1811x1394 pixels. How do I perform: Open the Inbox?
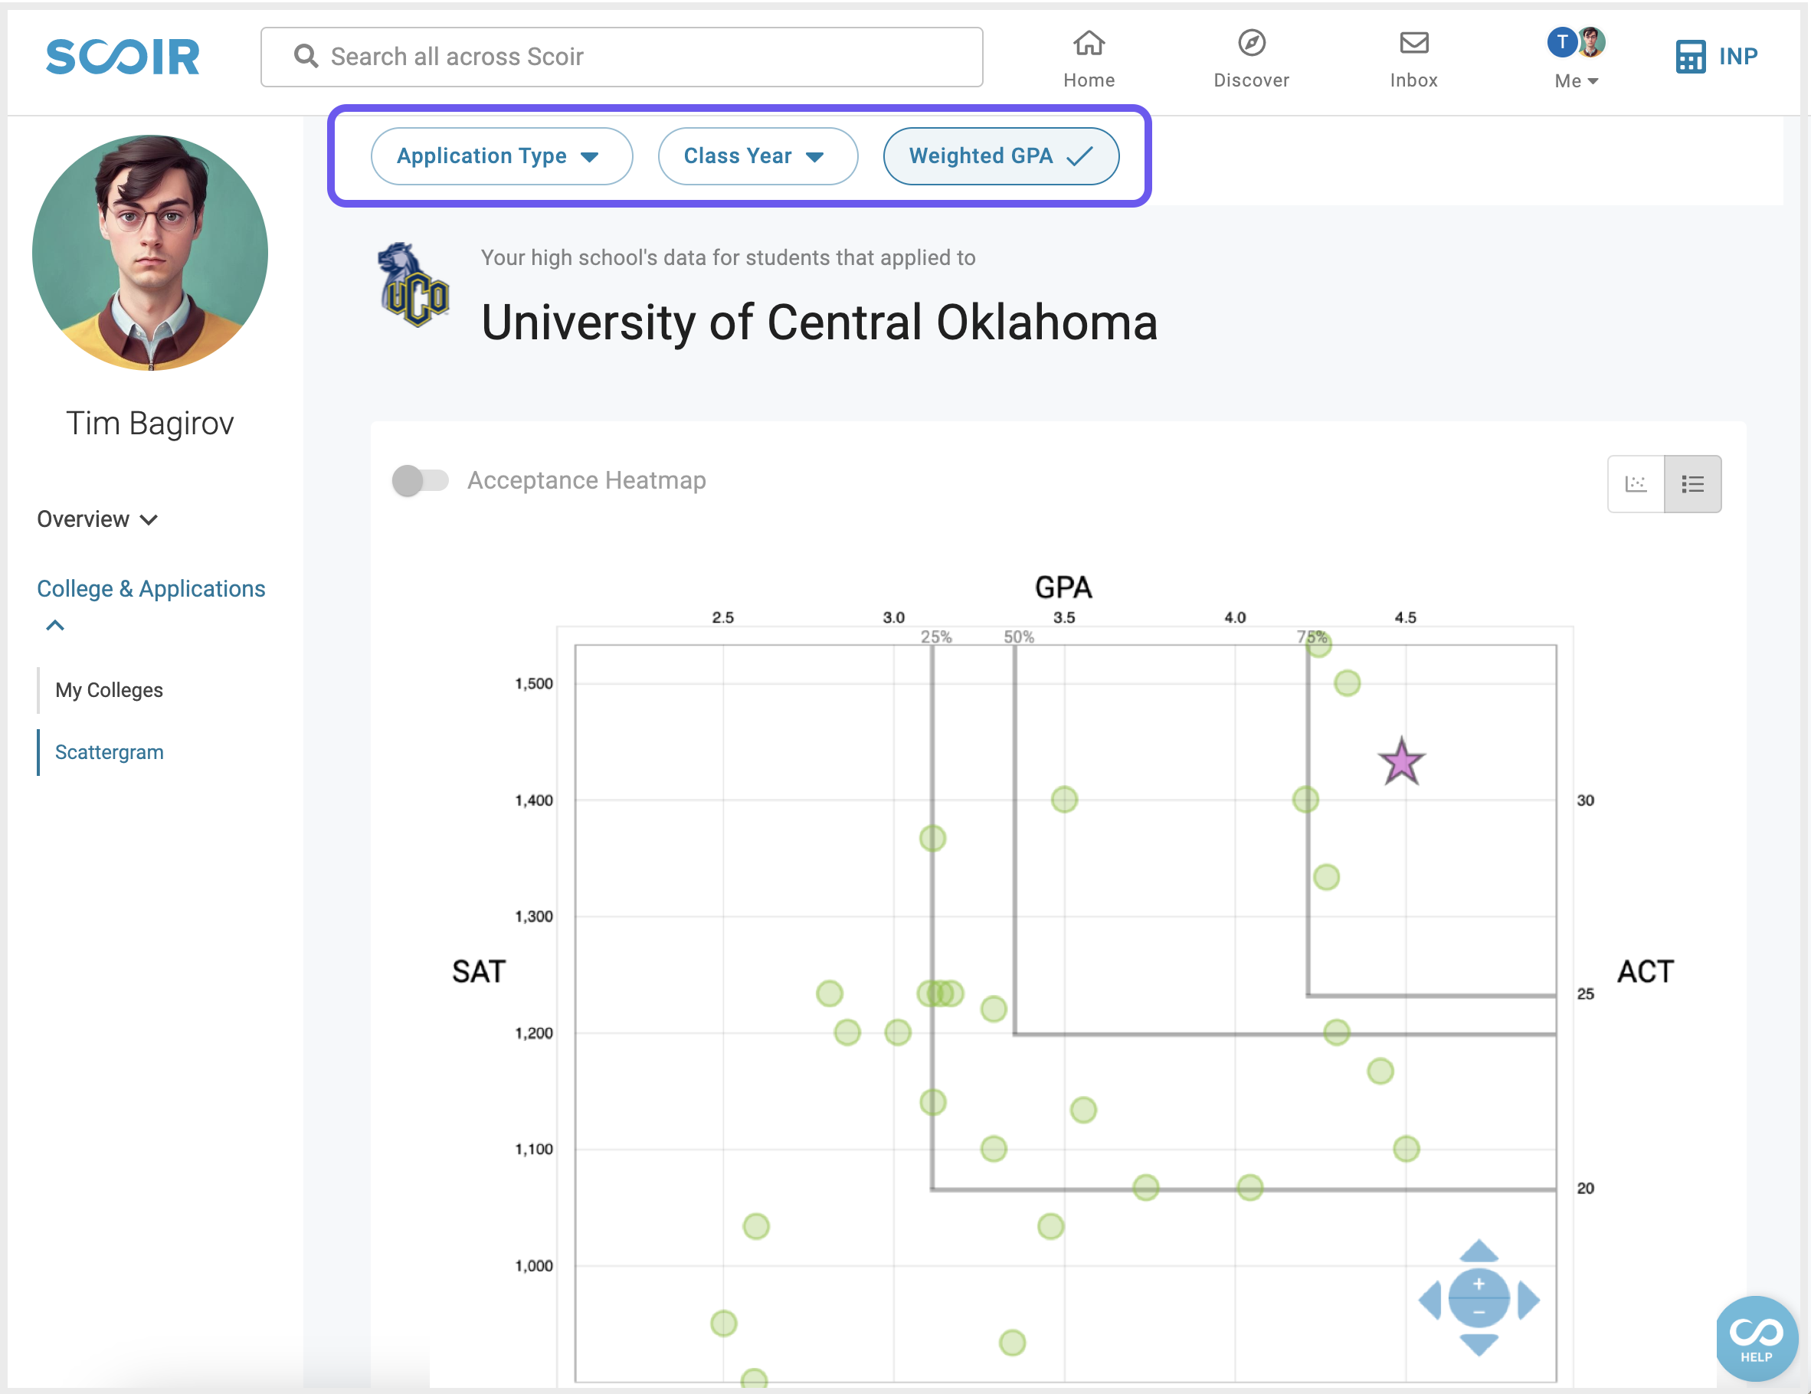pyautogui.click(x=1414, y=60)
